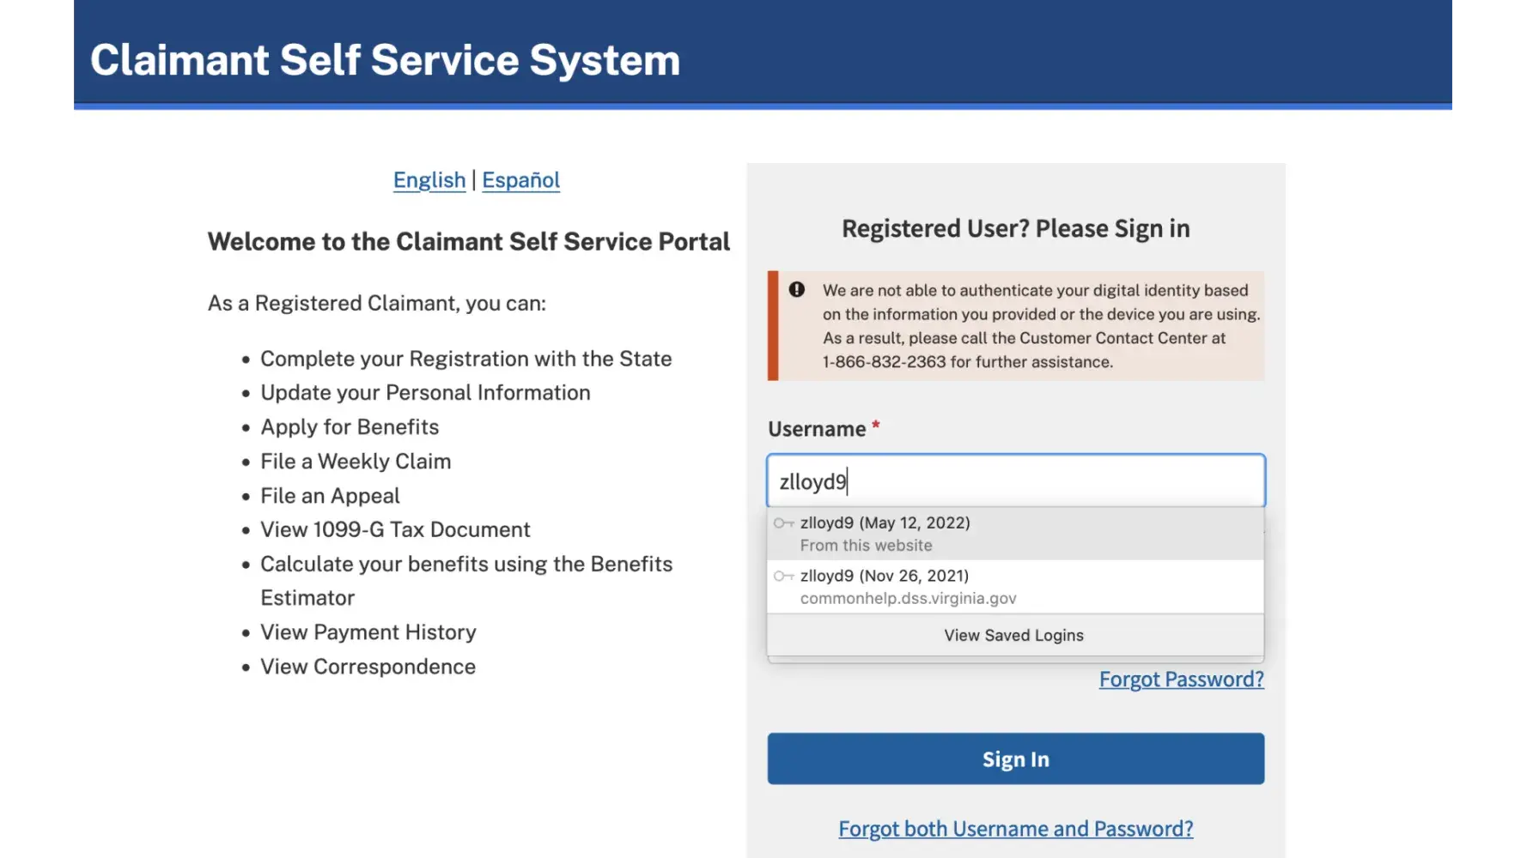Screen dimensions: 1527x858
Task: Open View Saved Logins
Action: coord(1013,636)
